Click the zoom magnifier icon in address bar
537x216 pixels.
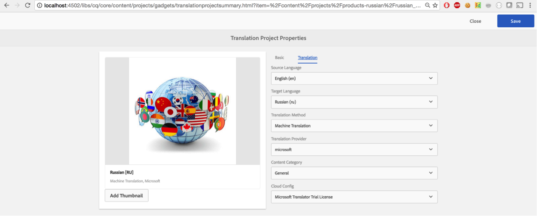point(428,5)
